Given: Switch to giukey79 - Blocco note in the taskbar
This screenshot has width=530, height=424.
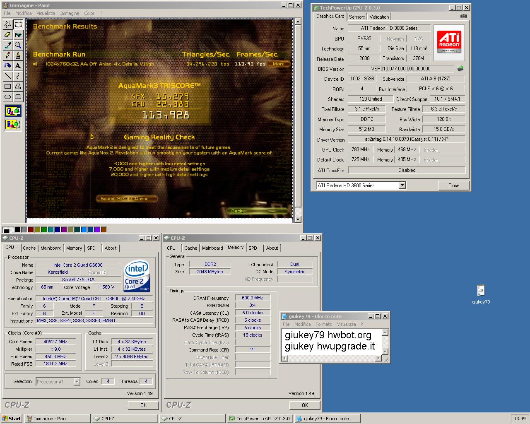Looking at the screenshot, I should pos(326,419).
